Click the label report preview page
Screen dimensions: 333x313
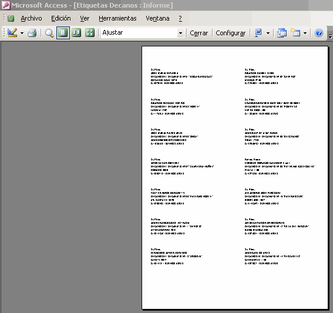[235, 177]
